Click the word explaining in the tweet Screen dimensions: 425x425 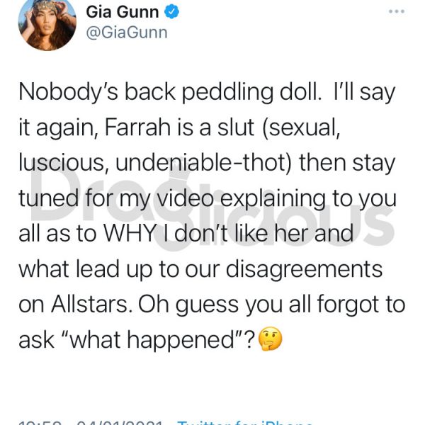tap(273, 199)
